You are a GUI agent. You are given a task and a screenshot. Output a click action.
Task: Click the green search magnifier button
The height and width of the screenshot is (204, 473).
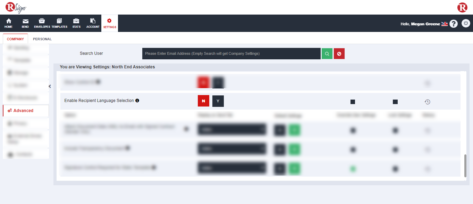pyautogui.click(x=327, y=53)
